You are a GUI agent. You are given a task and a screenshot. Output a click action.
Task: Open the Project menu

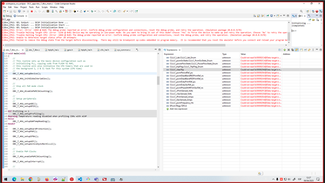point(23,7)
